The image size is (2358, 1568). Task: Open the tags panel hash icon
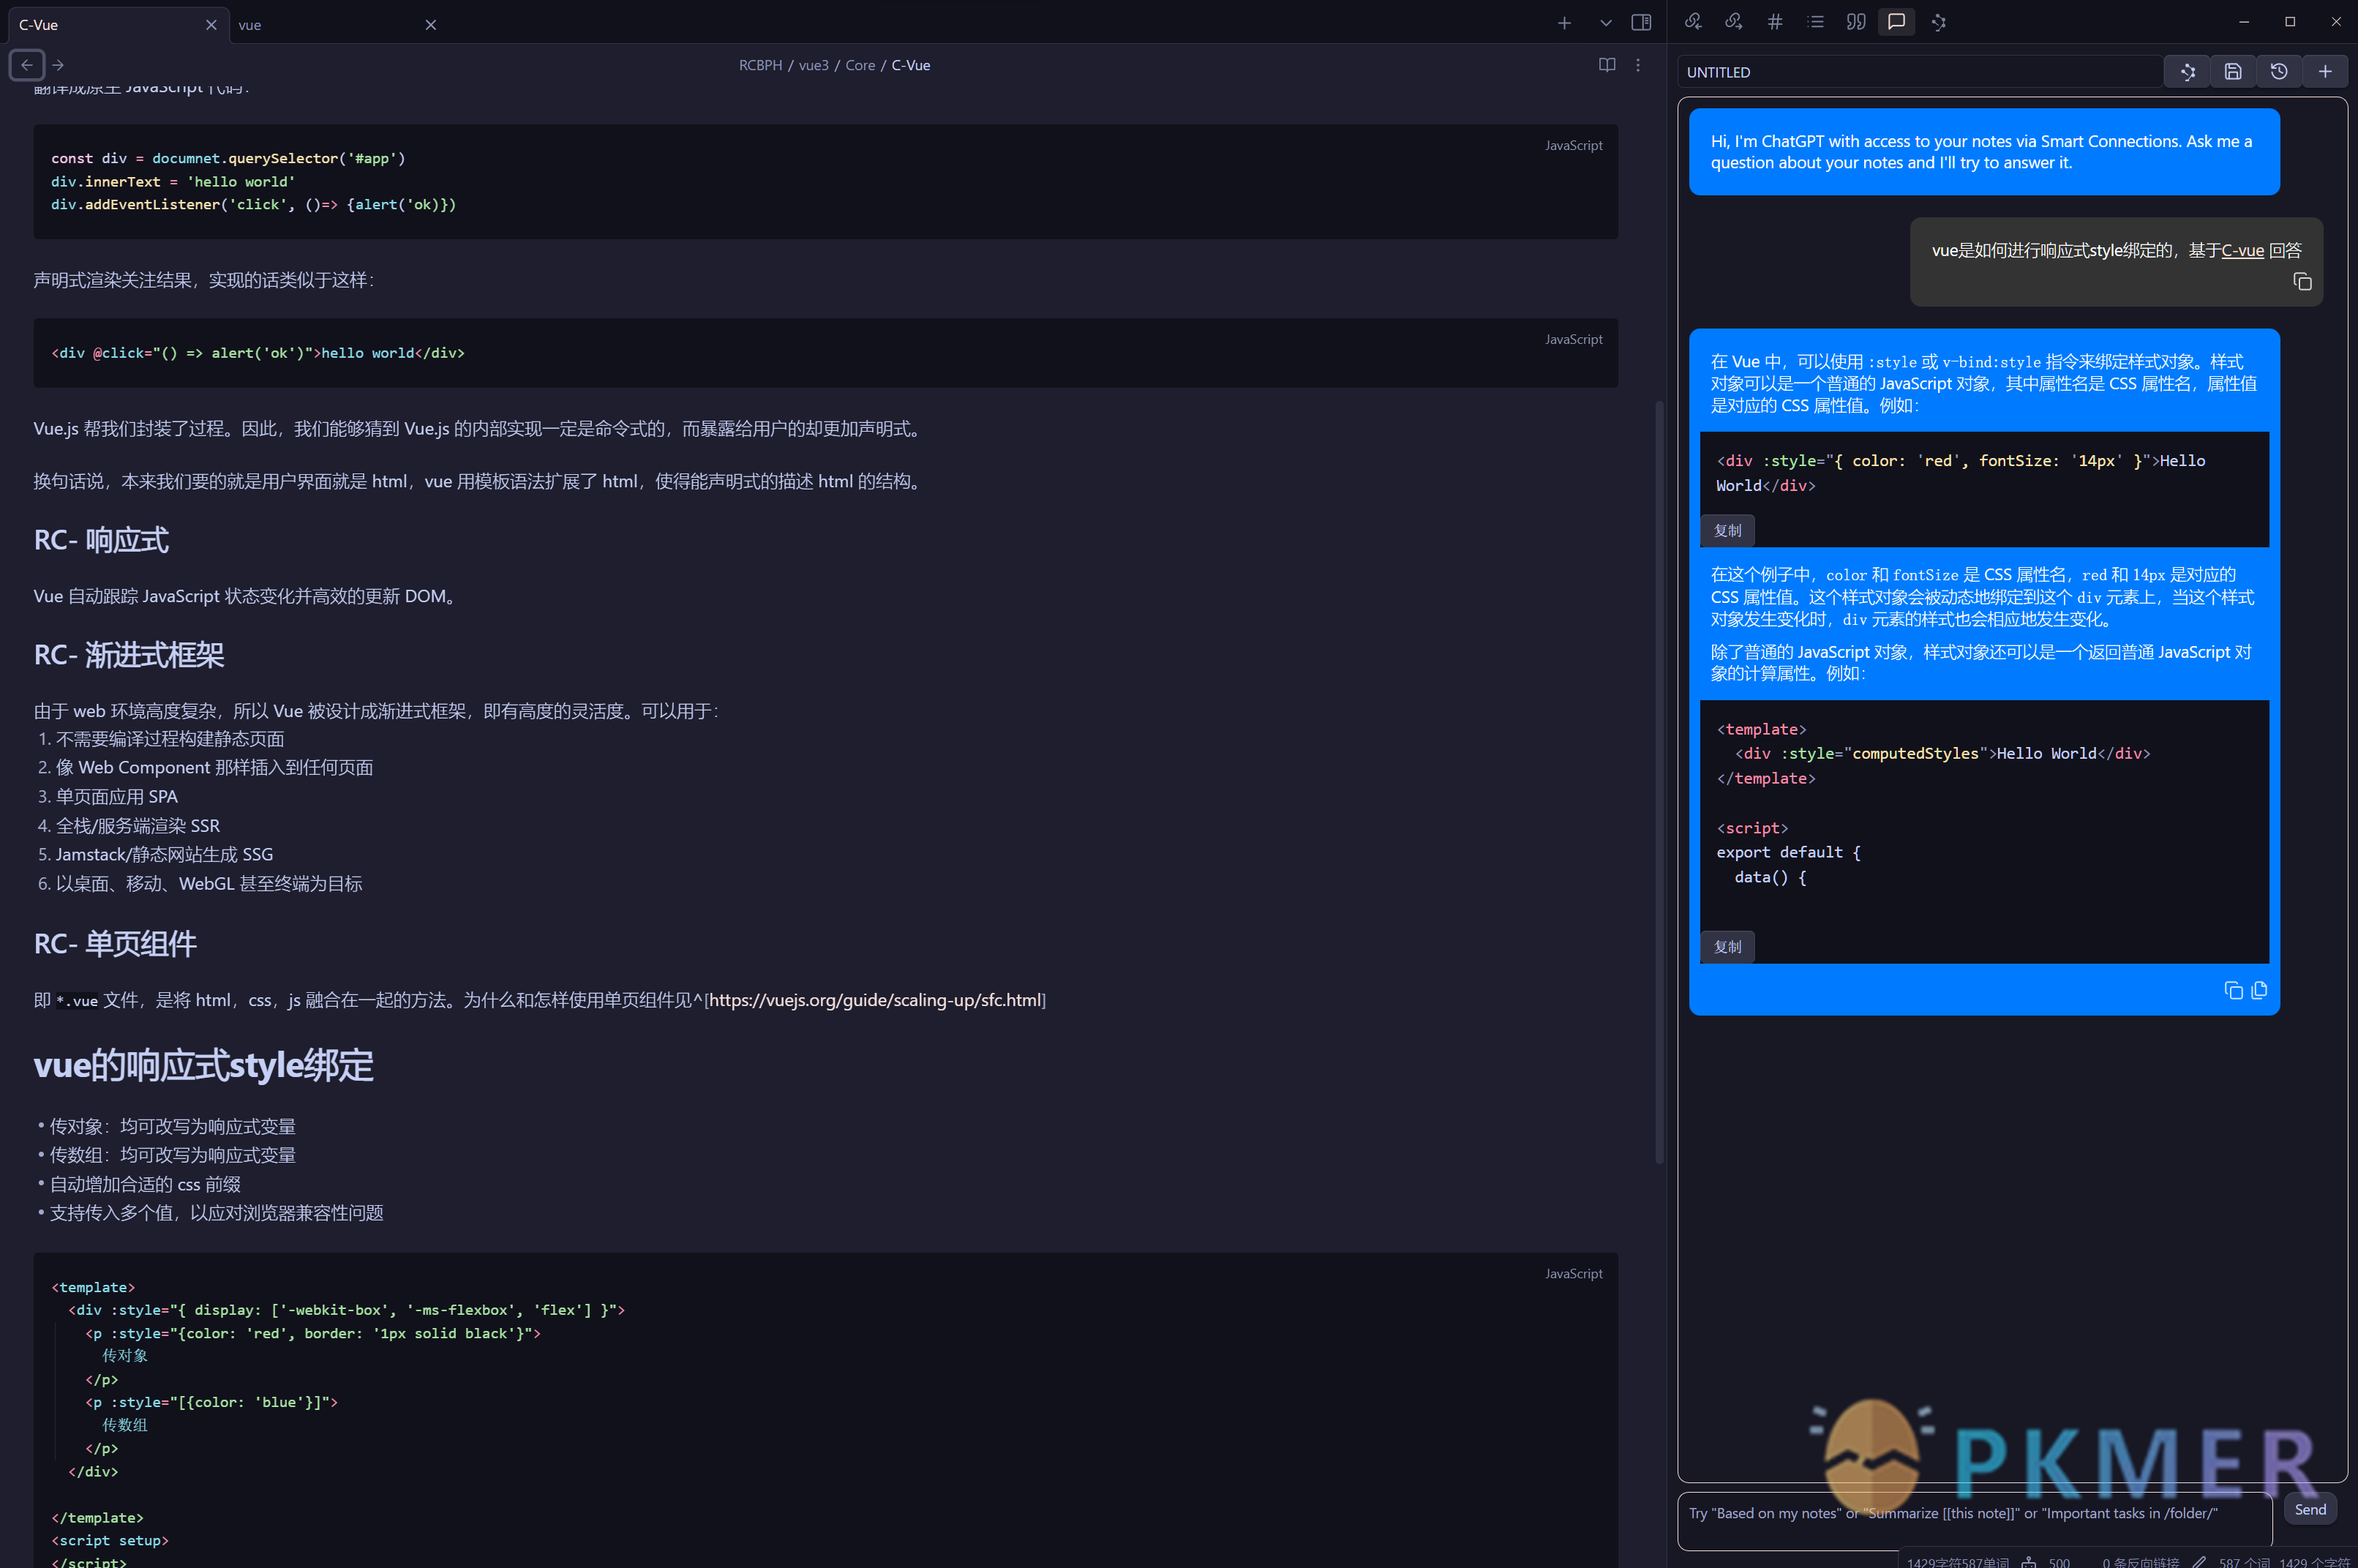[x=1775, y=22]
